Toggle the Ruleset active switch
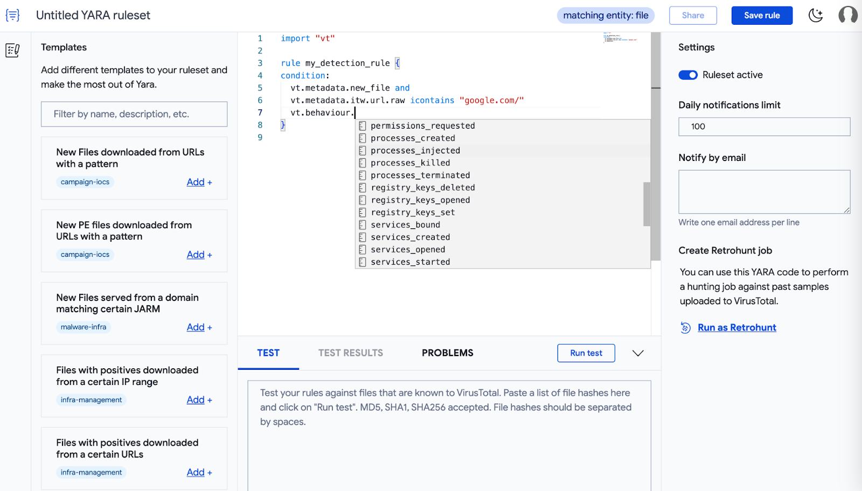Image resolution: width=862 pixels, height=491 pixels. 688,75
